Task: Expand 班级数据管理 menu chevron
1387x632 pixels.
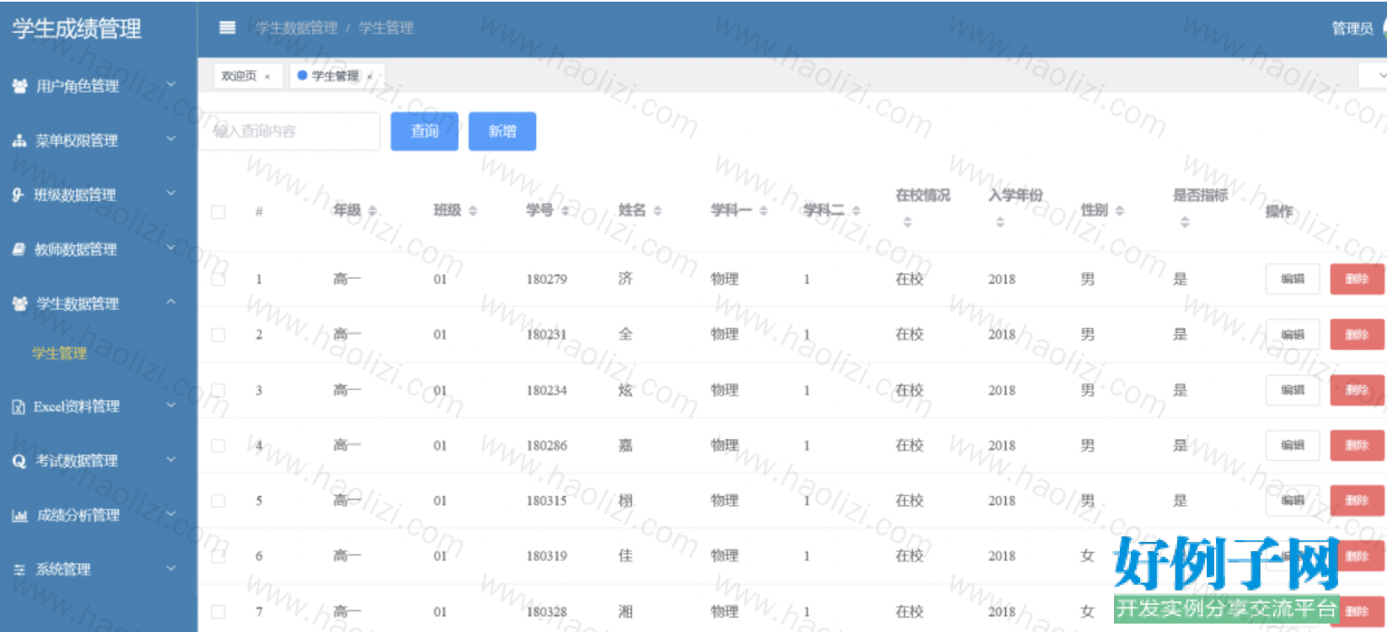Action: tap(171, 193)
